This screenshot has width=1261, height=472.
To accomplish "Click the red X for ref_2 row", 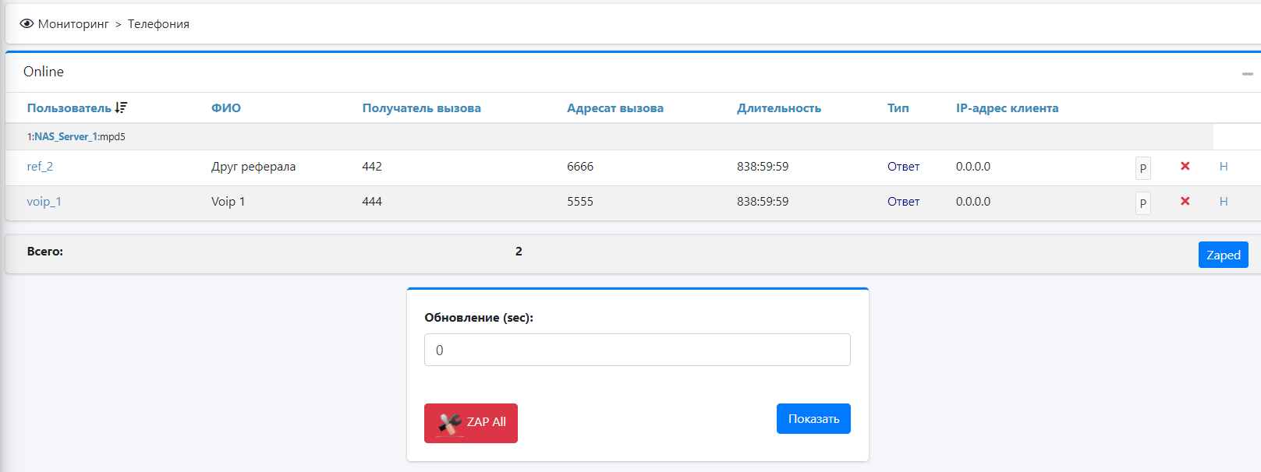I will [1185, 166].
